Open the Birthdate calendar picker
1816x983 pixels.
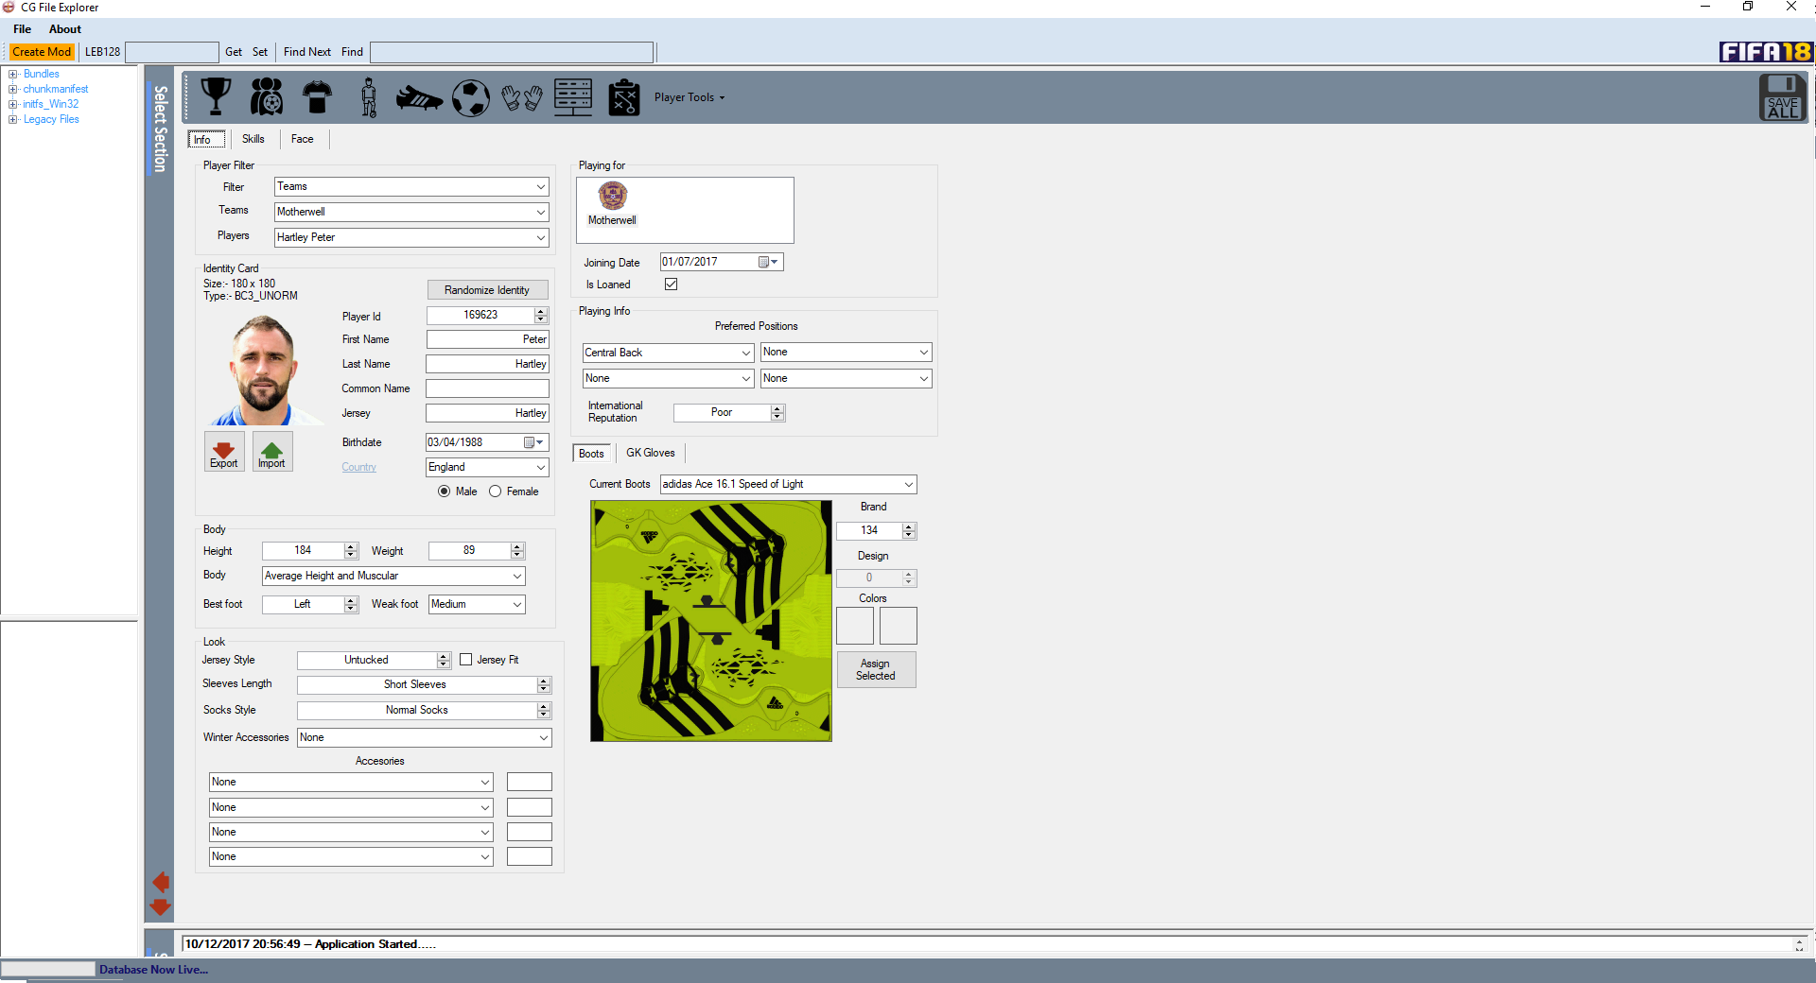534,442
